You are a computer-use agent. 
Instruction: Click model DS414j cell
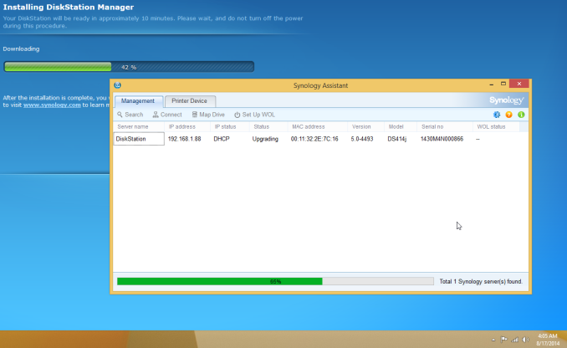(x=396, y=139)
